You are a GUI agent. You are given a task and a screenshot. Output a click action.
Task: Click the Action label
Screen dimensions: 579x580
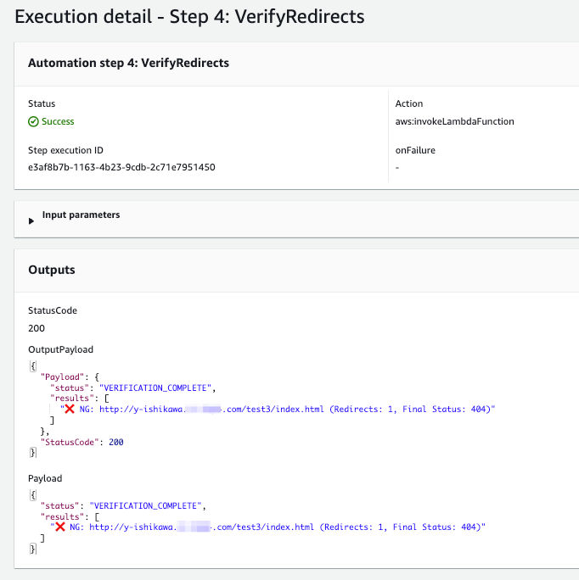[x=409, y=103]
